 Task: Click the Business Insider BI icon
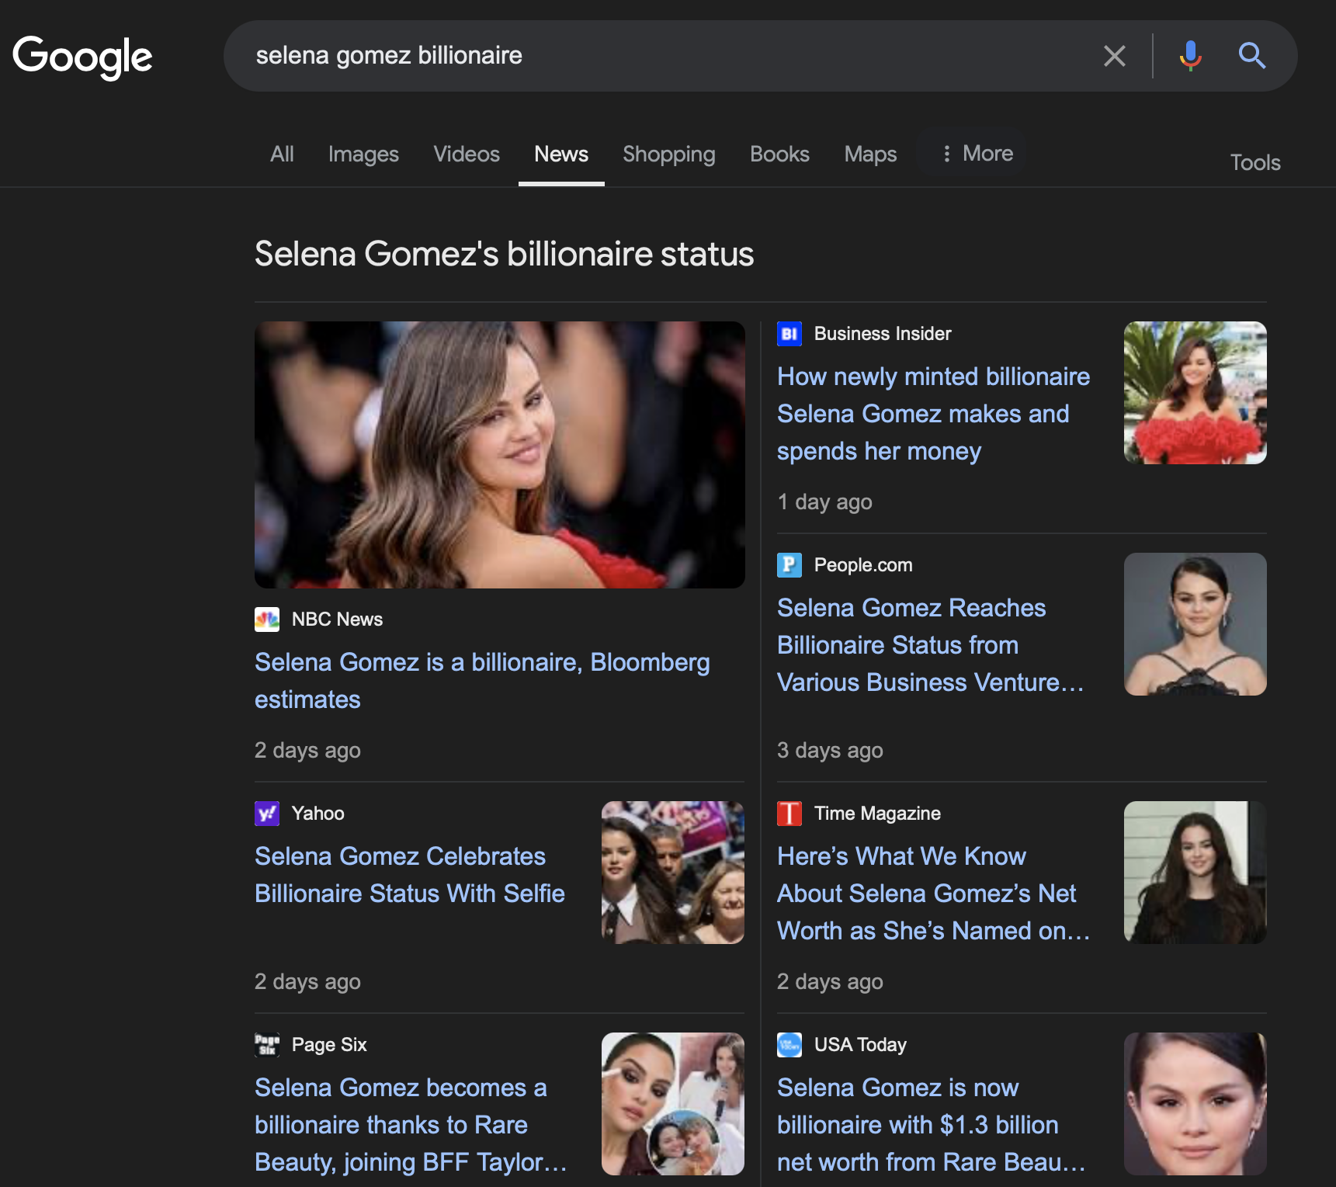[789, 334]
